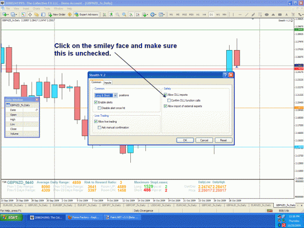Click the Zoom Out magnifier icon
Image resolution: width=304 pixels, height=228 pixels.
(x=124, y=15)
